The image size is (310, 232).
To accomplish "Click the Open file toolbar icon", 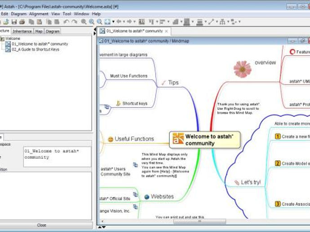I will click(6, 21).
